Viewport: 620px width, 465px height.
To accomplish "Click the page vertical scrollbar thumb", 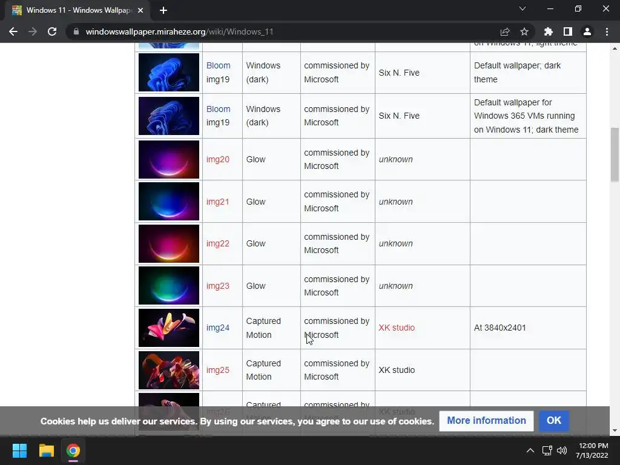I will [x=615, y=154].
